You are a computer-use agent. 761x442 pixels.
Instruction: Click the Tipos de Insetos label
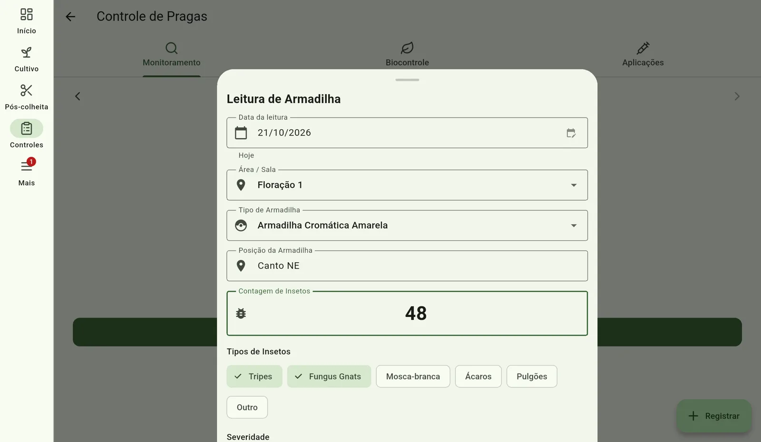pos(259,352)
